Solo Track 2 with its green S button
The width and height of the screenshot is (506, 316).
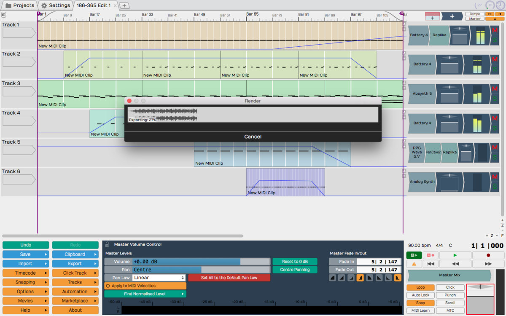tap(495, 69)
